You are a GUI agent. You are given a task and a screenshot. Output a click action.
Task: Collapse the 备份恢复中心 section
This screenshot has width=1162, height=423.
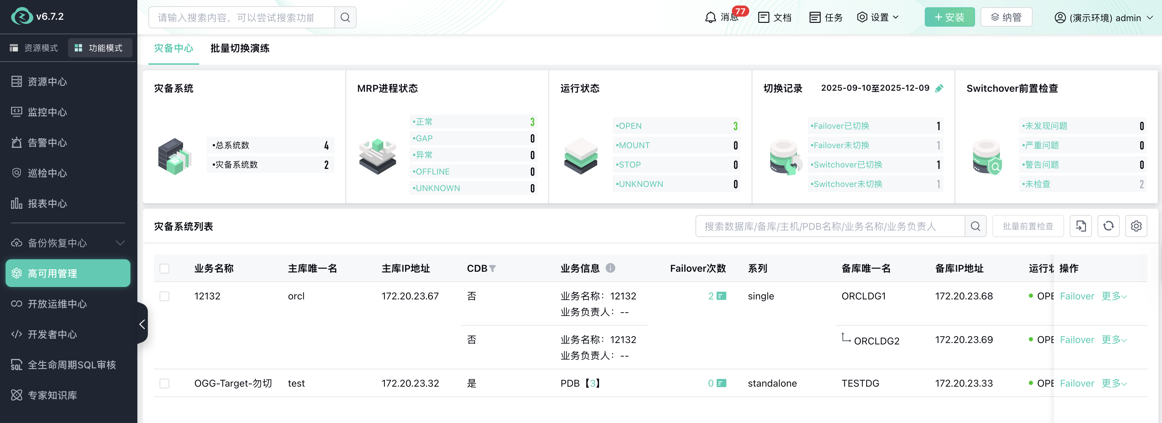point(120,243)
